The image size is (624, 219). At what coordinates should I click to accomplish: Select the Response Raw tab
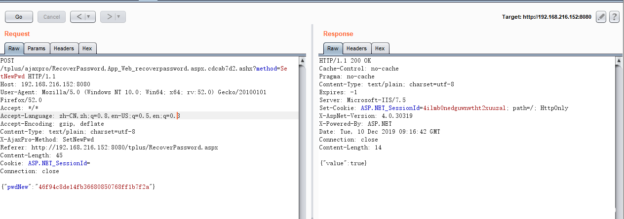pyautogui.click(x=333, y=48)
